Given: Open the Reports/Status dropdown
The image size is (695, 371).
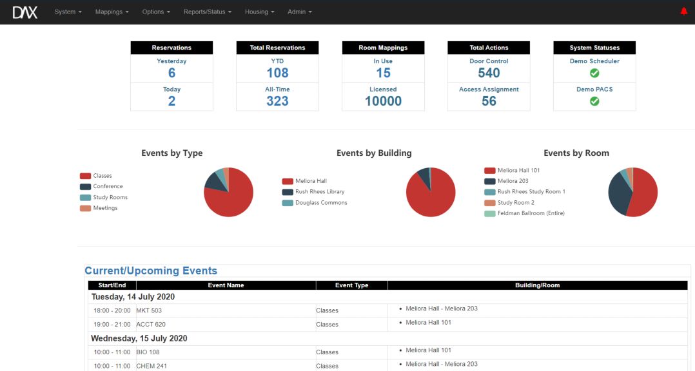Looking at the screenshot, I should [x=207, y=12].
